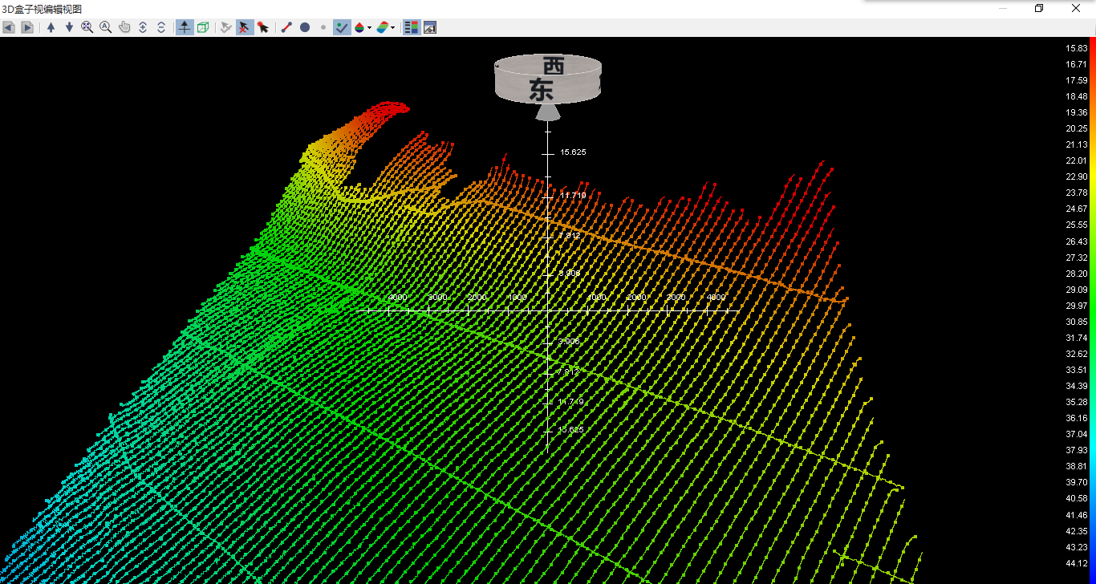1096x584 pixels.
Task: Click the 36.16 value on the color legend
Action: point(1076,418)
